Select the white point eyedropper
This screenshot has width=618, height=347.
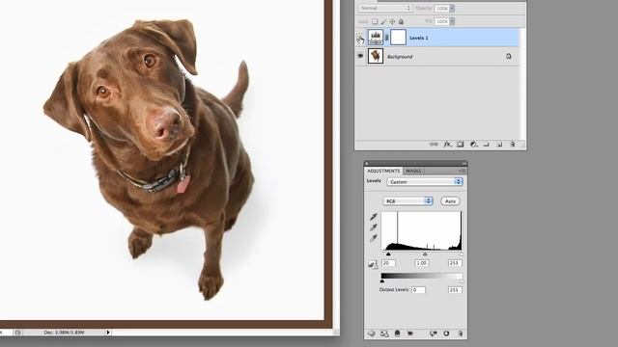374,238
